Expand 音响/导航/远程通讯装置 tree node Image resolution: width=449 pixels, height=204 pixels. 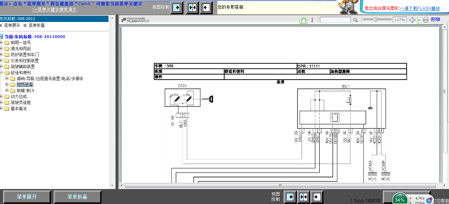pyautogui.click(x=7, y=79)
